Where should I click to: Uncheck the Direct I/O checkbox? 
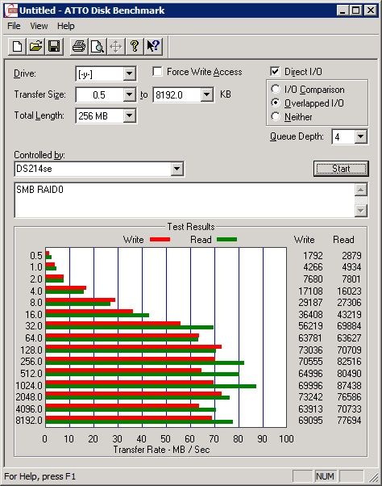275,72
